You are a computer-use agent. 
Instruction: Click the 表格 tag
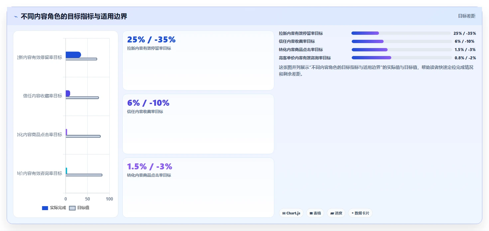coord(315,213)
